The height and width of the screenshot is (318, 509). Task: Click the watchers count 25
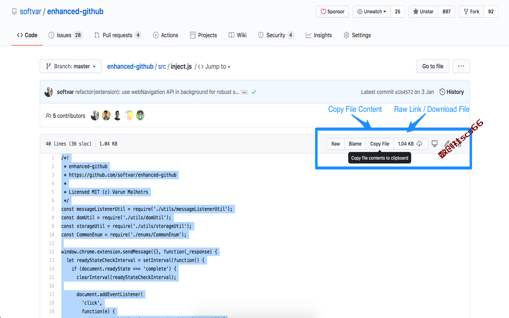pyautogui.click(x=398, y=12)
